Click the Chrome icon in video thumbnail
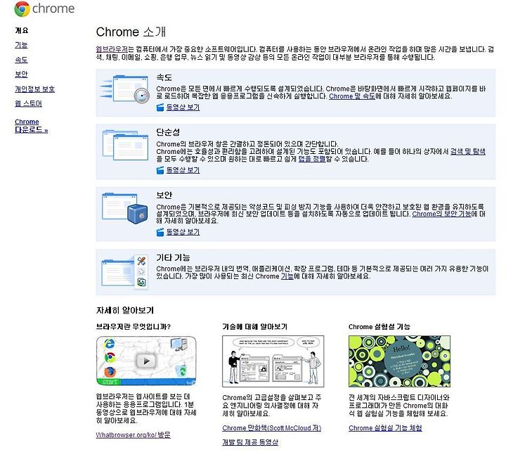Image resolution: width=506 pixels, height=457 pixels. (x=110, y=357)
